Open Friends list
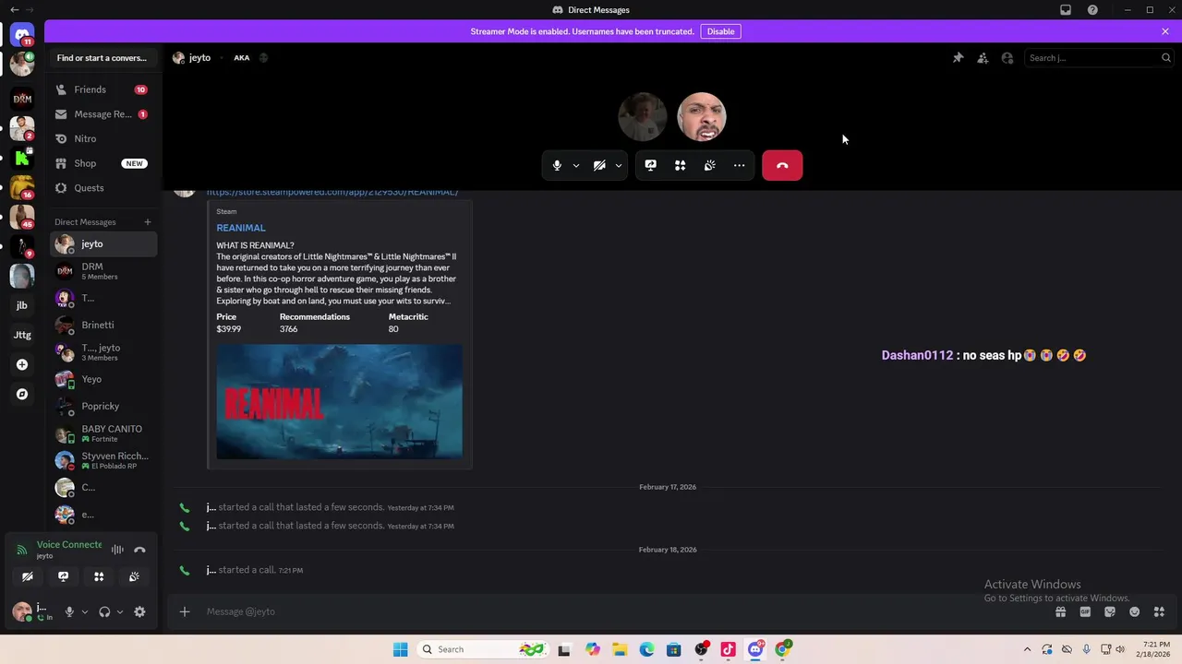Image resolution: width=1182 pixels, height=664 pixels. (102, 89)
